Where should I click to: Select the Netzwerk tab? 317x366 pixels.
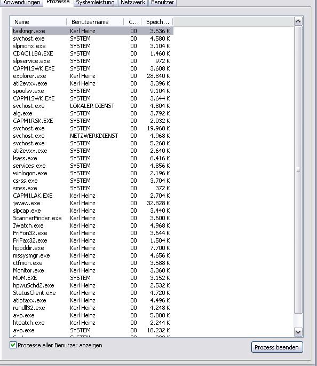pos(133,3)
